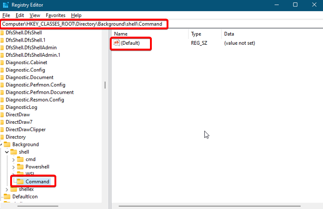Image resolution: width=323 pixels, height=209 pixels.
Task: Select the Diagnostic.Config key
Action: (25, 70)
